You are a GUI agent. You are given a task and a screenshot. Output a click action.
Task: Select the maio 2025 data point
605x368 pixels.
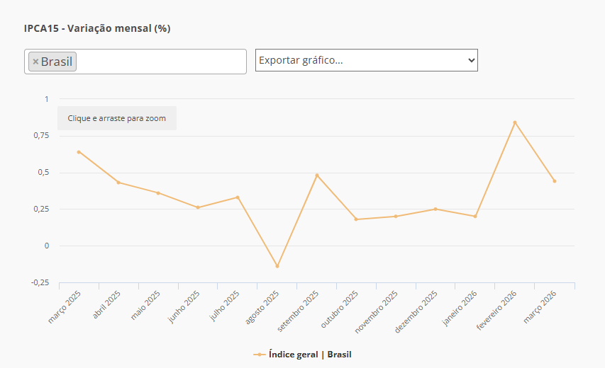click(158, 192)
